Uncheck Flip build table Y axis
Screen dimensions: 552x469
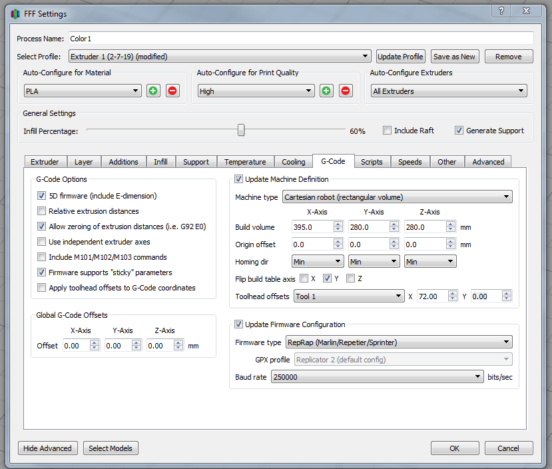tap(327, 278)
